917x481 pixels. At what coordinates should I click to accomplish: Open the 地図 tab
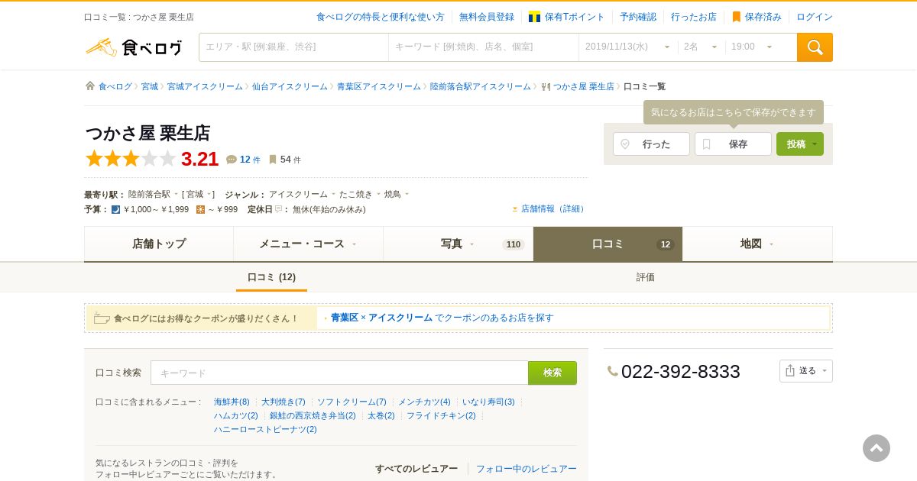click(757, 244)
